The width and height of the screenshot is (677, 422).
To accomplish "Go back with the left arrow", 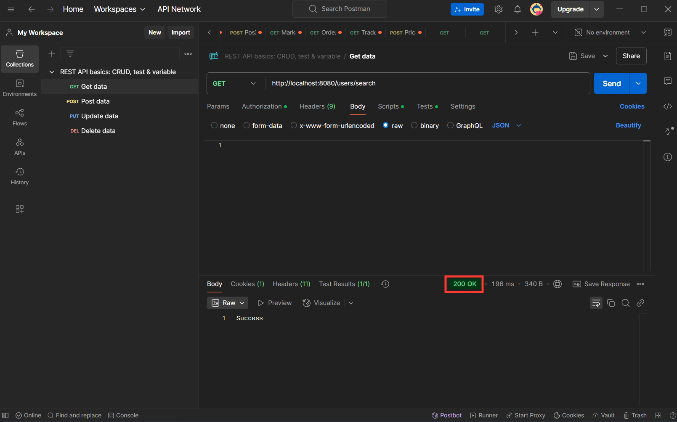I will click(32, 9).
